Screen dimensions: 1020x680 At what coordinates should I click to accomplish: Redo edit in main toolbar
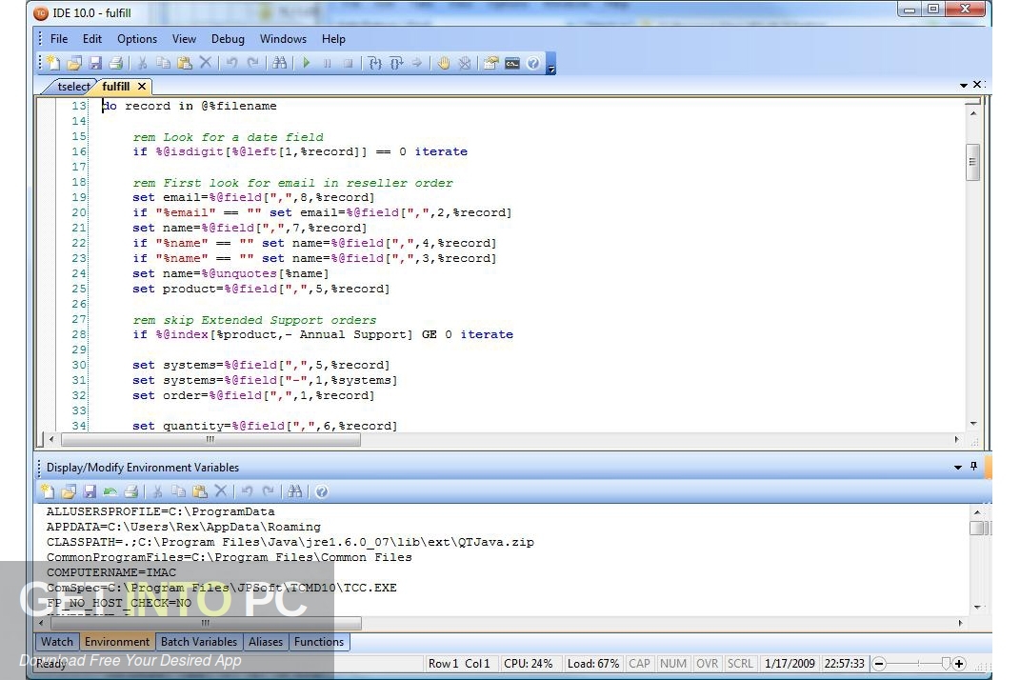click(252, 63)
